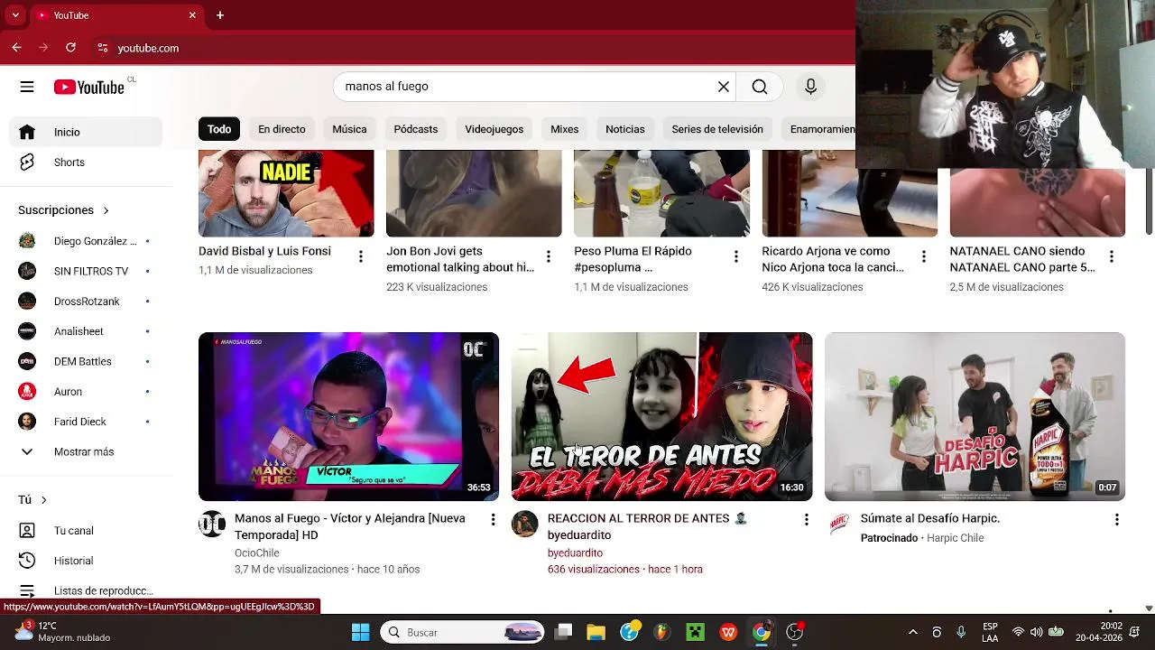The width and height of the screenshot is (1155, 650).
Task: Open Chrome from the taskbar
Action: tap(762, 632)
